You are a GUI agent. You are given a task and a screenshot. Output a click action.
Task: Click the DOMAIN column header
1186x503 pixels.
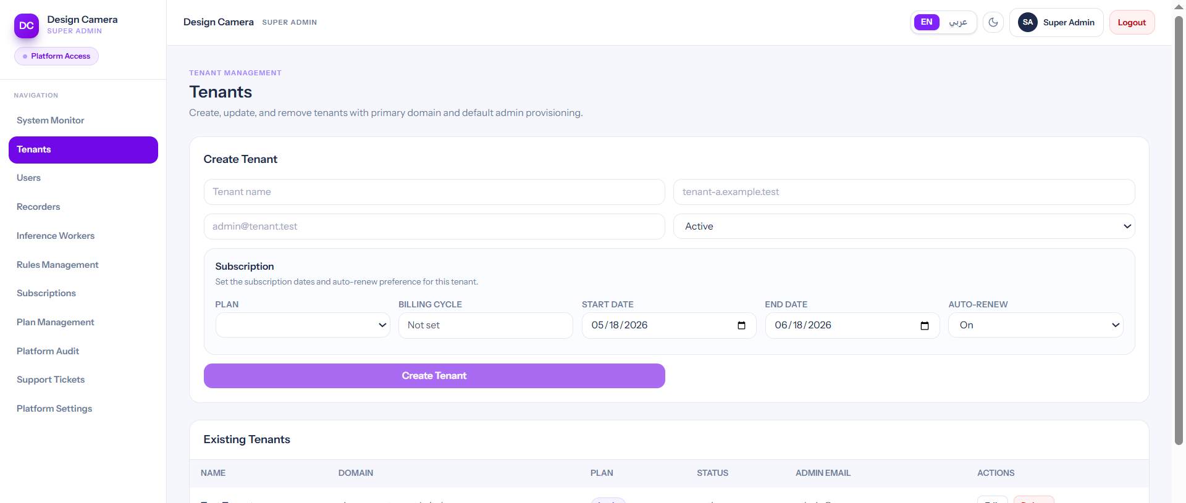pyautogui.click(x=356, y=473)
